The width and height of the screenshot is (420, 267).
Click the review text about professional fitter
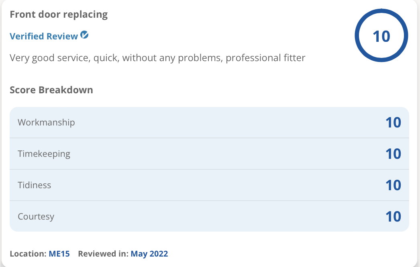pyautogui.click(x=157, y=58)
